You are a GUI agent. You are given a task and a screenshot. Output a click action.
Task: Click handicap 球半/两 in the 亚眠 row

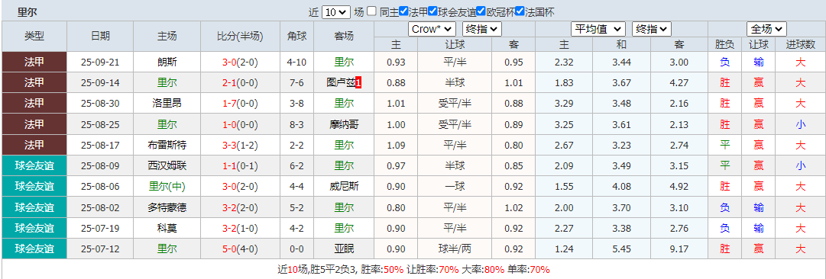click(455, 249)
